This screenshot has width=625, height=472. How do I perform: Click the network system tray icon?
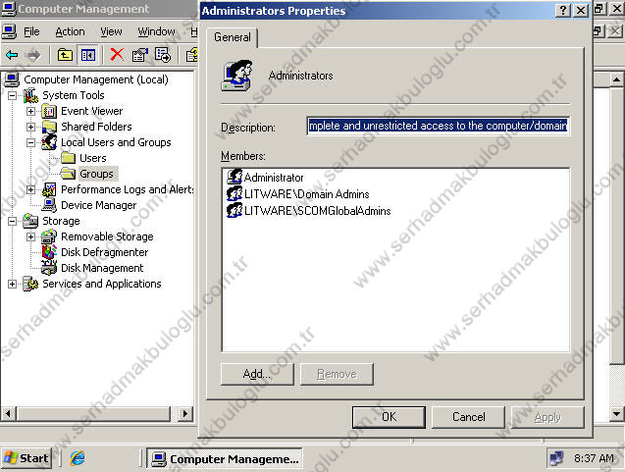click(x=556, y=458)
